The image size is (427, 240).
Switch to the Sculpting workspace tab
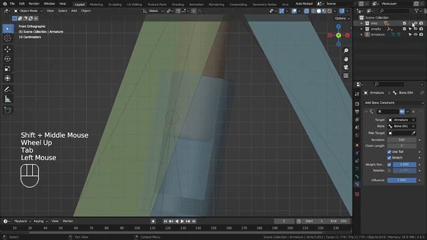(115, 5)
